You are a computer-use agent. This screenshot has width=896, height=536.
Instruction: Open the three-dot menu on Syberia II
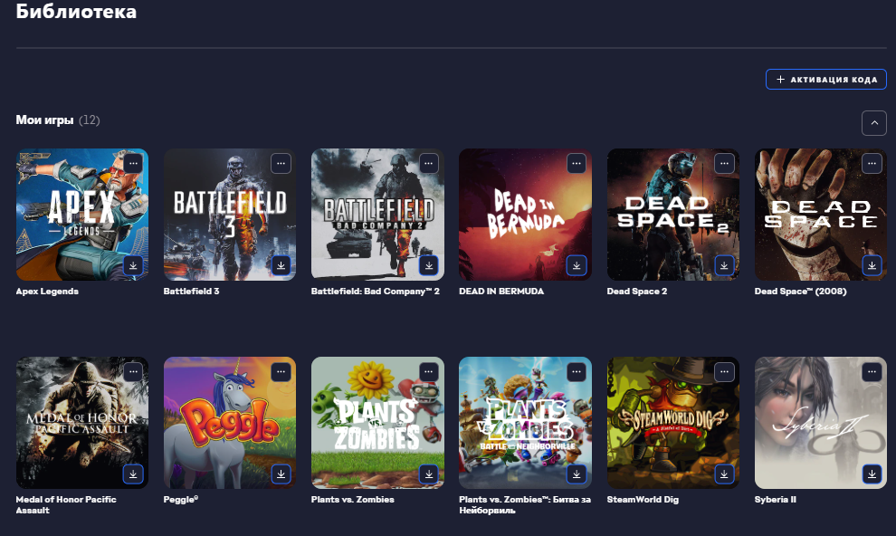(872, 372)
